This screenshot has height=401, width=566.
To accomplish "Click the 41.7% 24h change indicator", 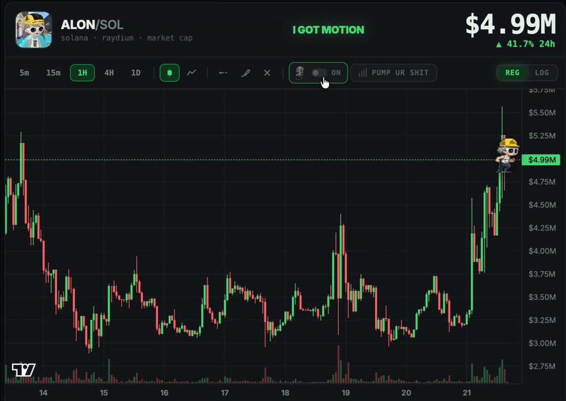I will click(x=526, y=44).
